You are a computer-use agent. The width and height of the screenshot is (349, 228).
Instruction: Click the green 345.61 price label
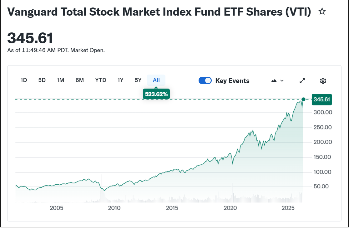coord(322,99)
